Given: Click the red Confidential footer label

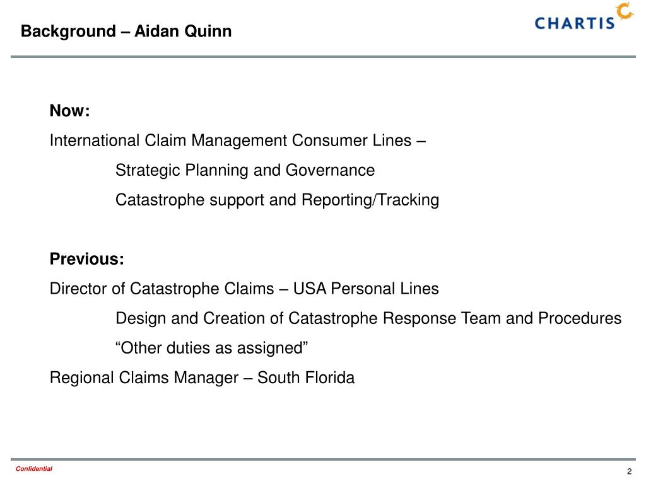Looking at the screenshot, I should [x=34, y=469].
